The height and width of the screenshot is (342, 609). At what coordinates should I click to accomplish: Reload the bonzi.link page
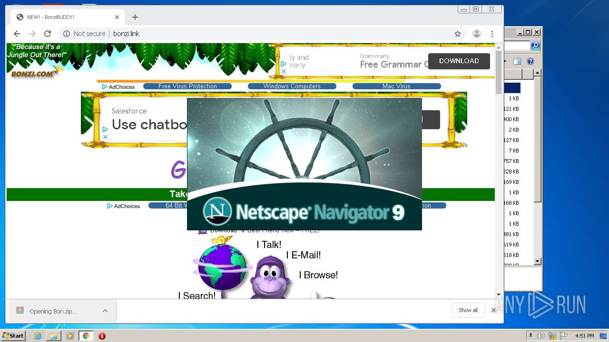tap(48, 34)
